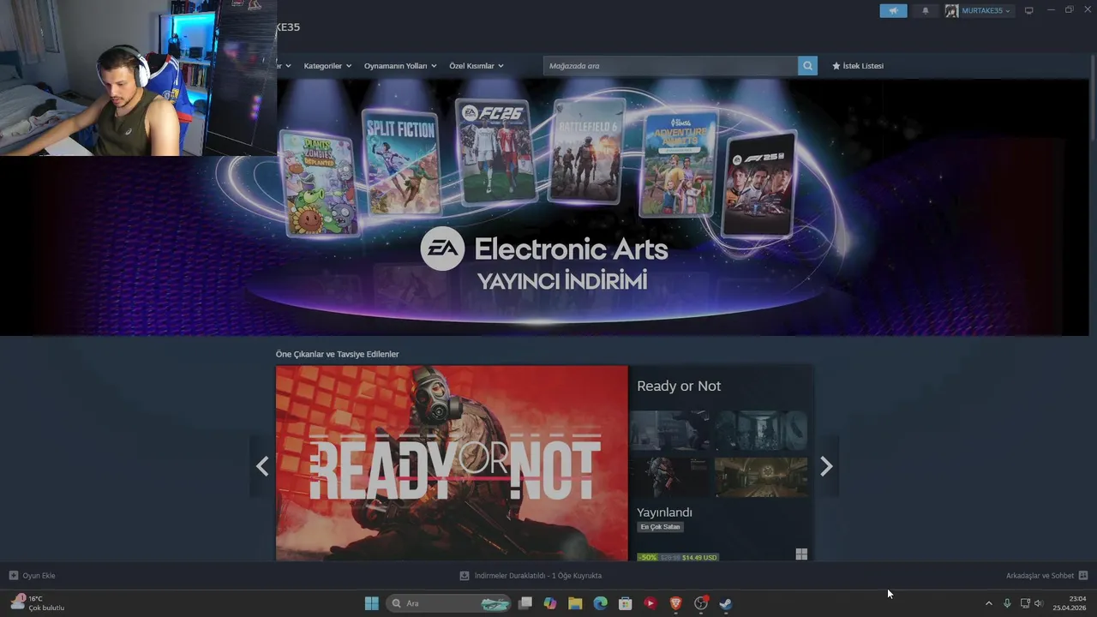1097x617 pixels.
Task: Expand the MURTAKE35 account dropdown
Action: [986, 11]
